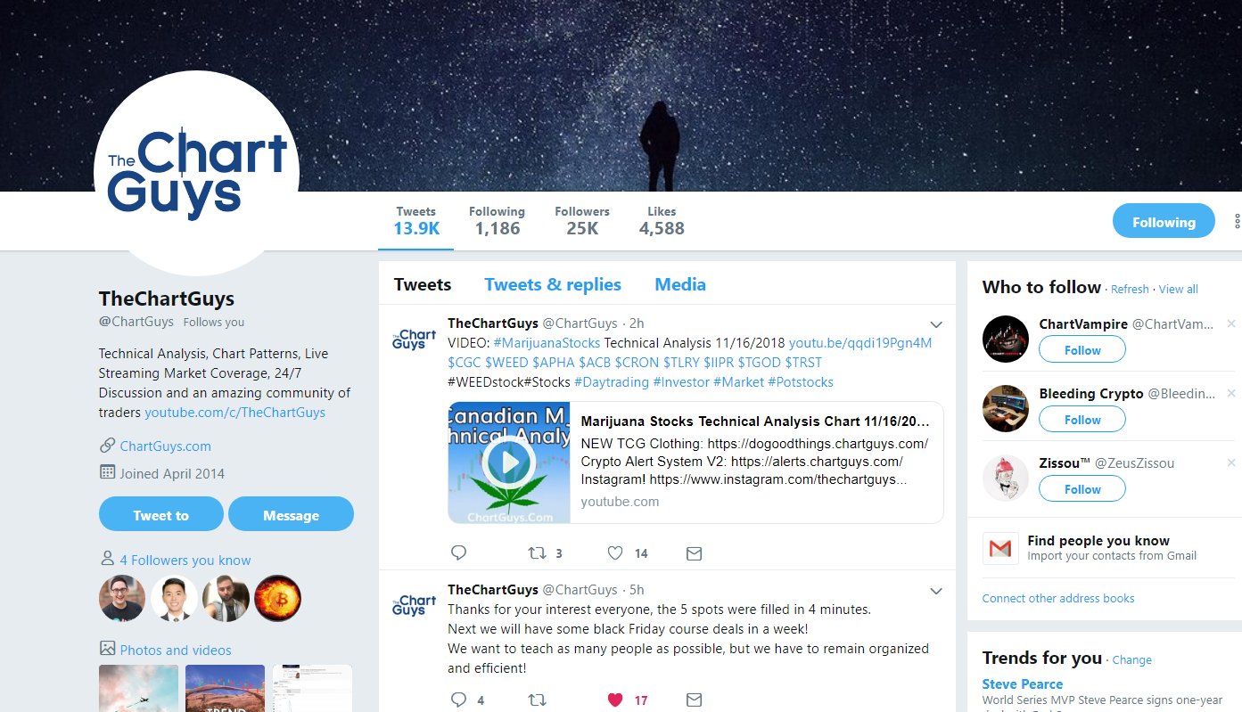Open youtube.com/c/TheChartGuys bio link
The height and width of the screenshot is (712, 1242).
[x=234, y=413]
